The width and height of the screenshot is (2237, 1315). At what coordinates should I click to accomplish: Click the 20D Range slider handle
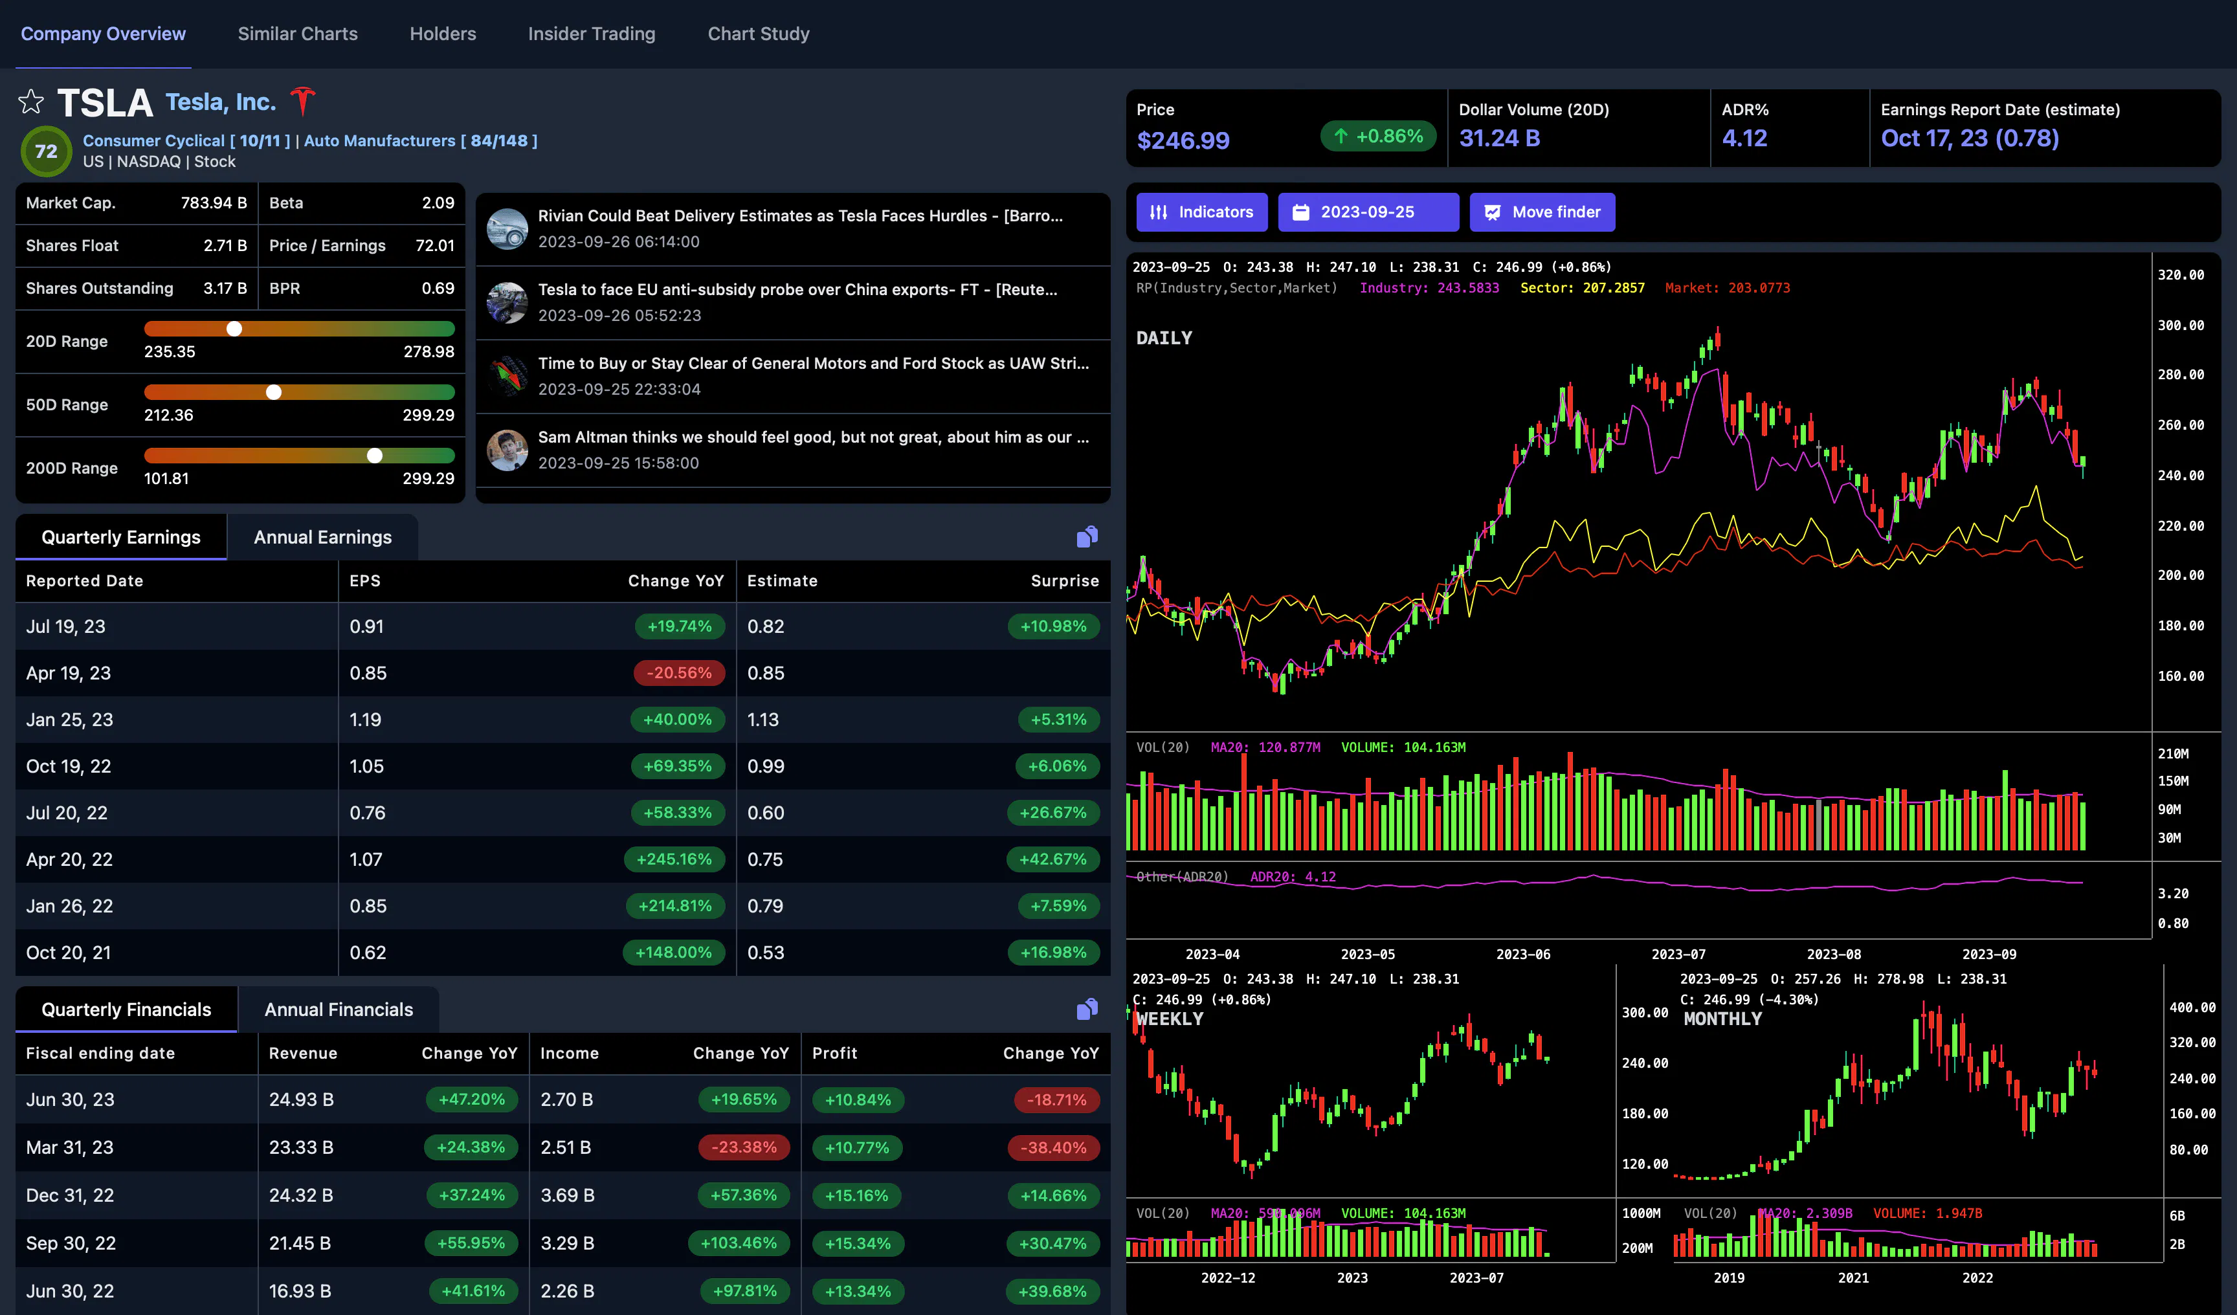(234, 328)
